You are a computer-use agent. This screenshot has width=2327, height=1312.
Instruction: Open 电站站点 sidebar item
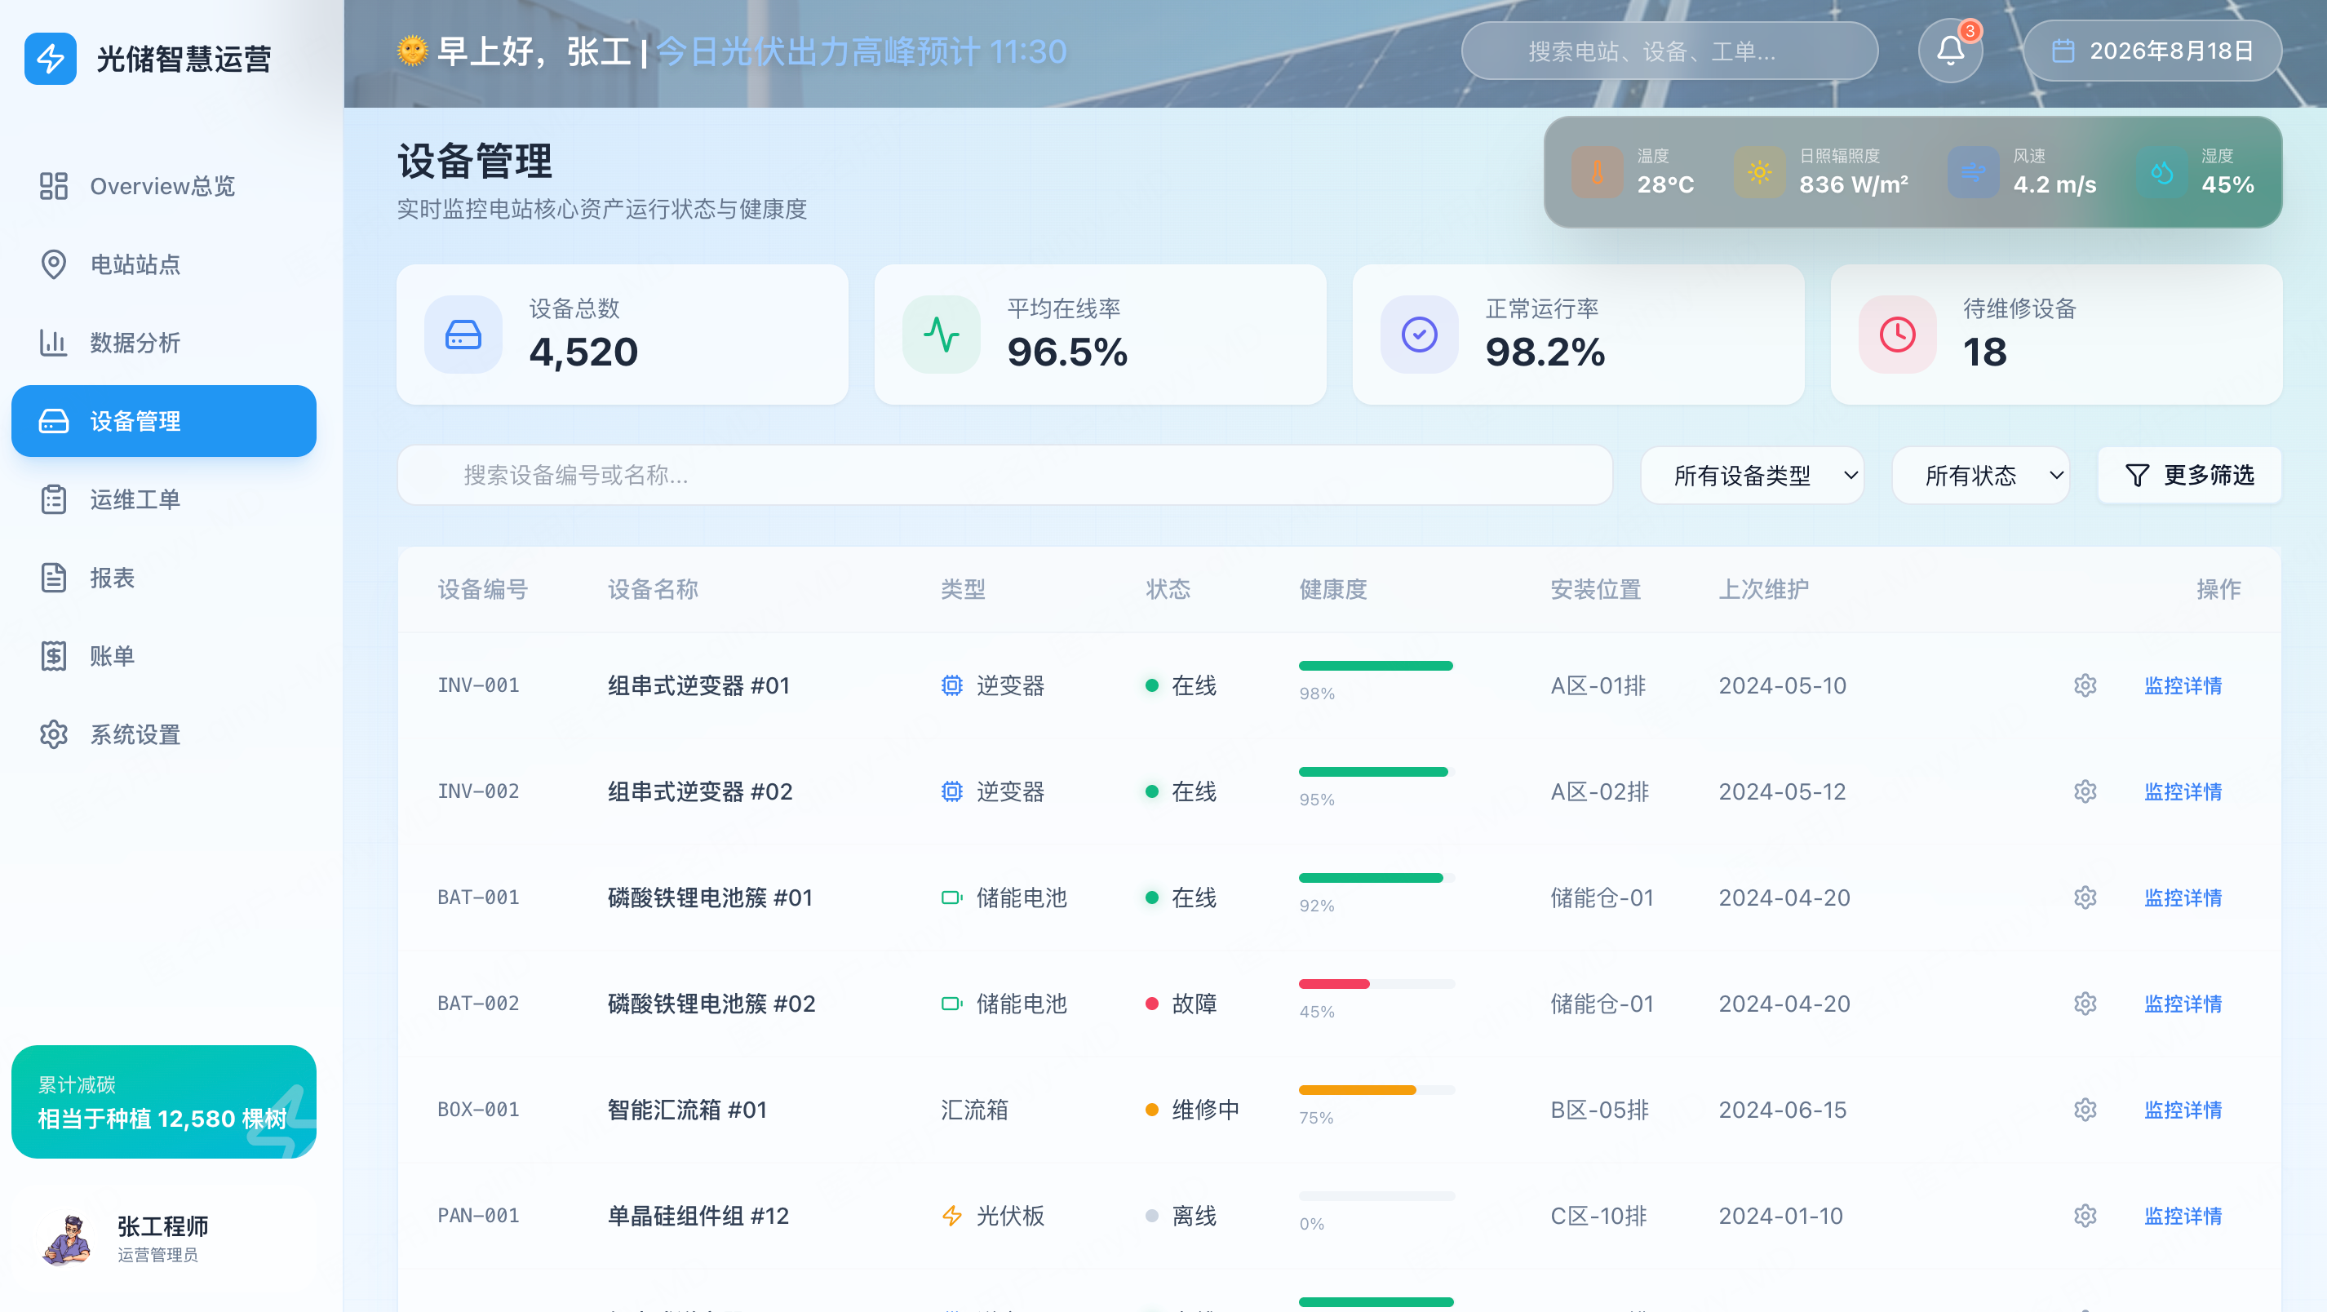163,264
